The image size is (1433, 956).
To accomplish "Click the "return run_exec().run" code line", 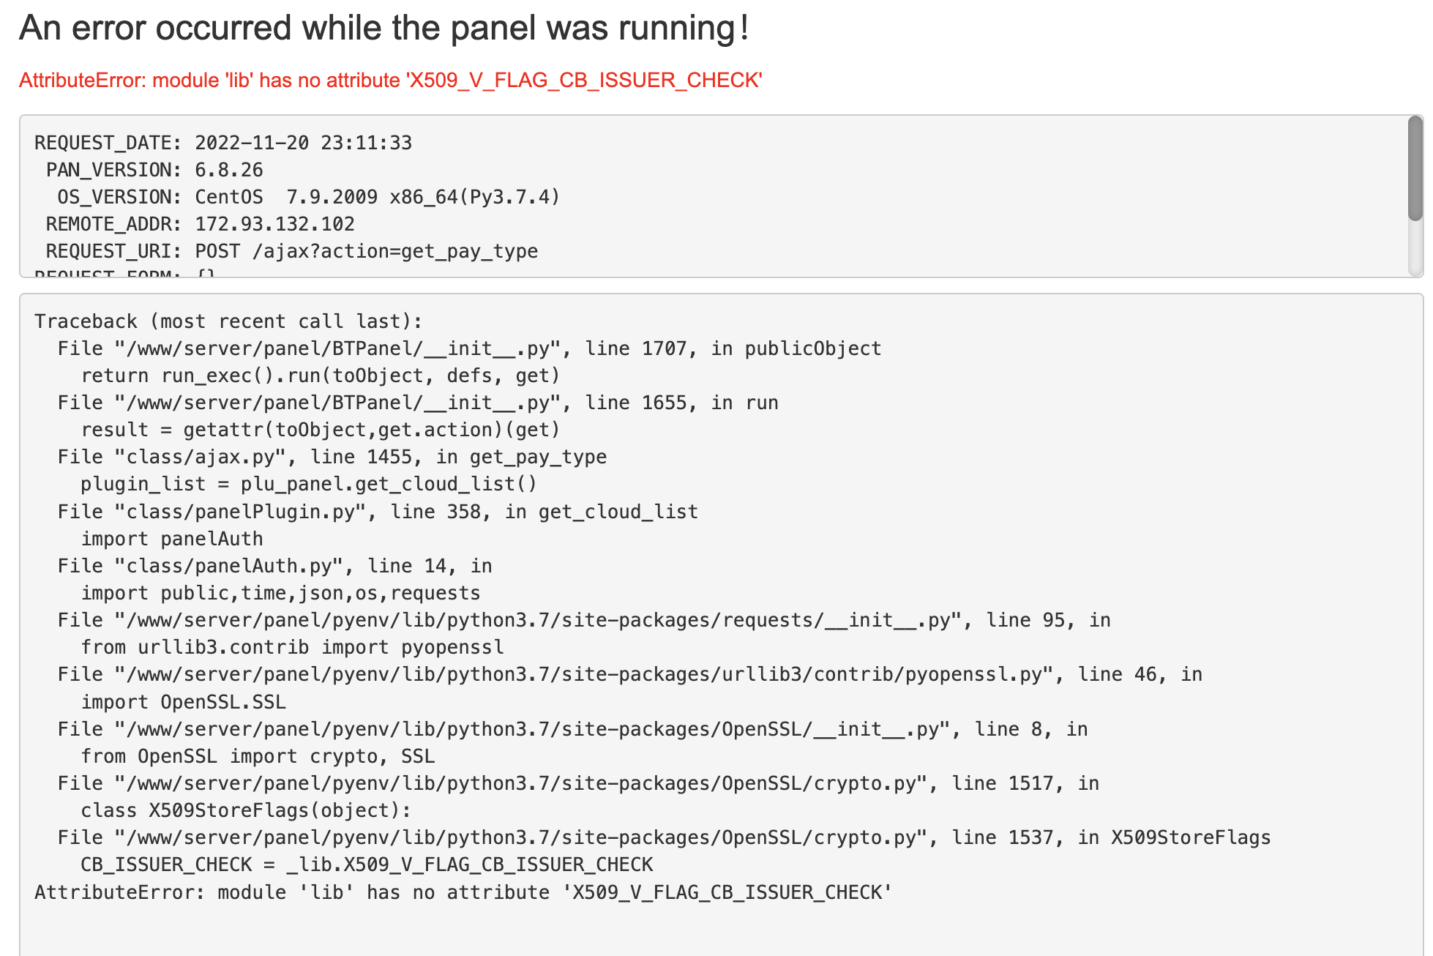I will point(320,376).
